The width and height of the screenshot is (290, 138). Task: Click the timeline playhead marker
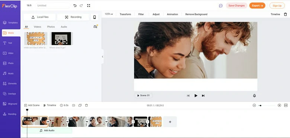tap(27, 110)
